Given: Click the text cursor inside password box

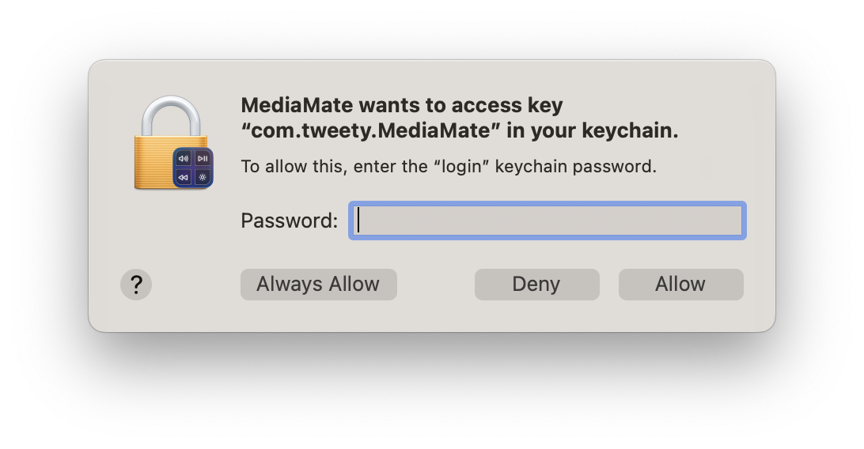Looking at the screenshot, I should click(358, 221).
